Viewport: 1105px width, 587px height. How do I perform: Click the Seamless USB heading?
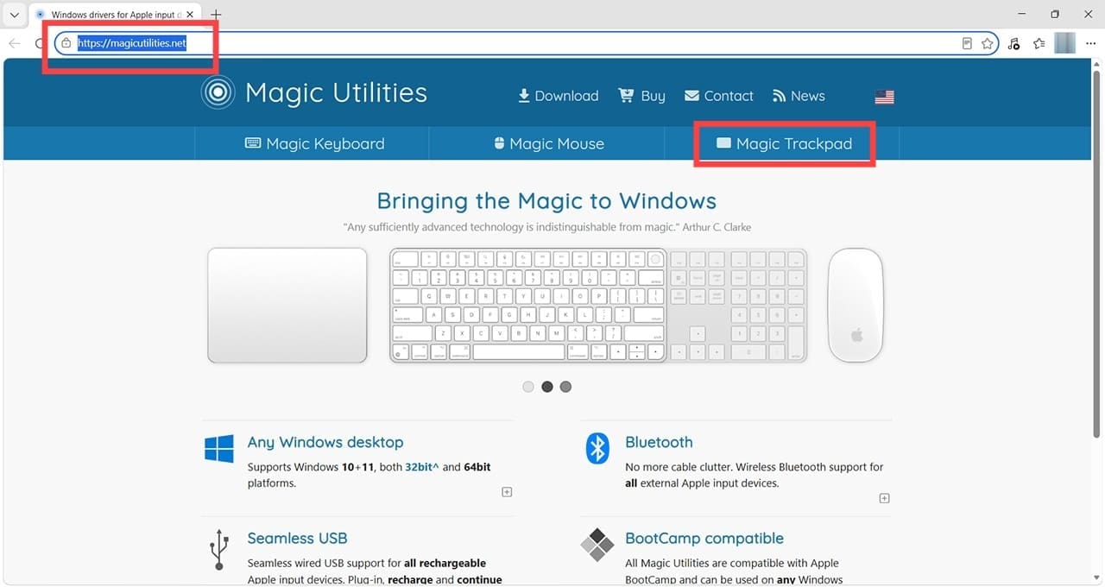coord(297,538)
